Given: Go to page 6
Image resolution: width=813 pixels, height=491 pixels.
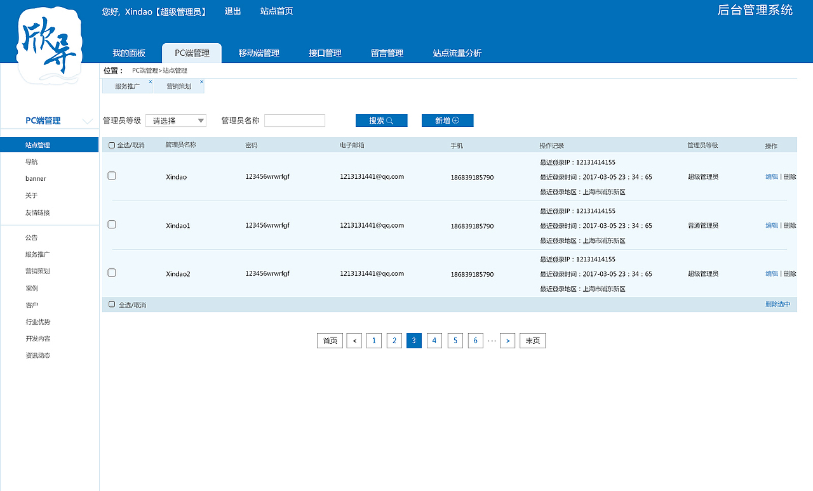Looking at the screenshot, I should [476, 341].
